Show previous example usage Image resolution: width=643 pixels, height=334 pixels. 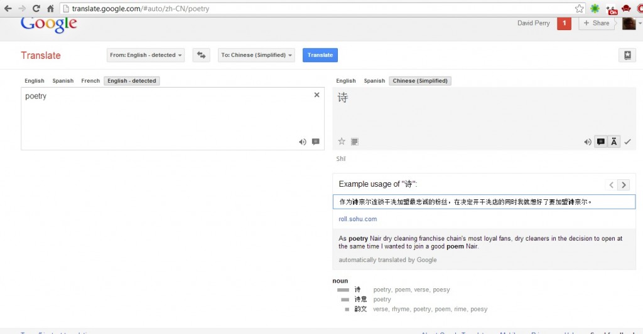(x=611, y=185)
